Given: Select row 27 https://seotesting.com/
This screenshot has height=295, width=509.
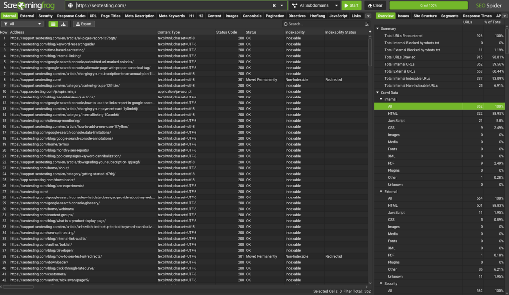Looking at the screenshot, I should 184,192.
